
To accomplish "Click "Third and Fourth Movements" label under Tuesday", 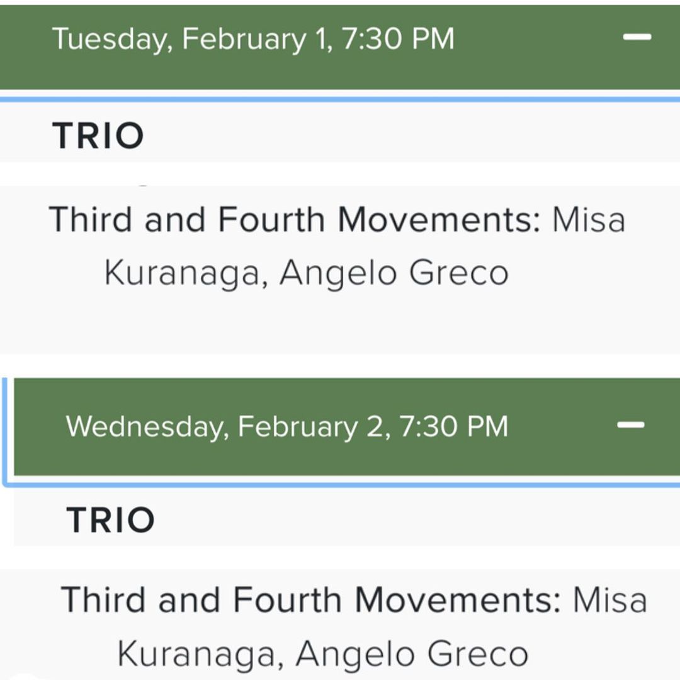I will click(294, 220).
